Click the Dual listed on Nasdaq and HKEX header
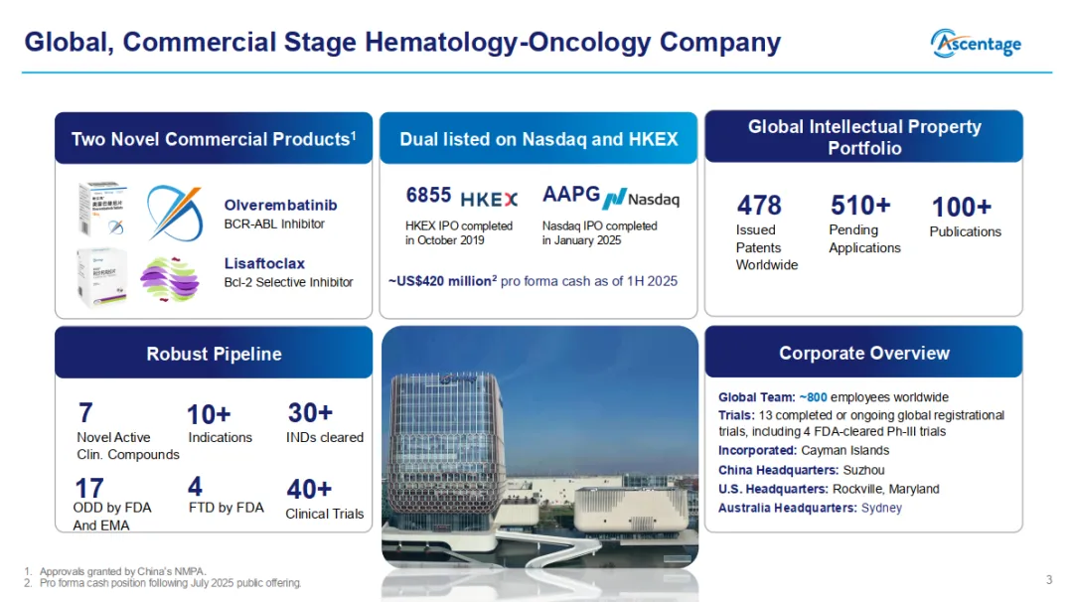 pos(538,139)
